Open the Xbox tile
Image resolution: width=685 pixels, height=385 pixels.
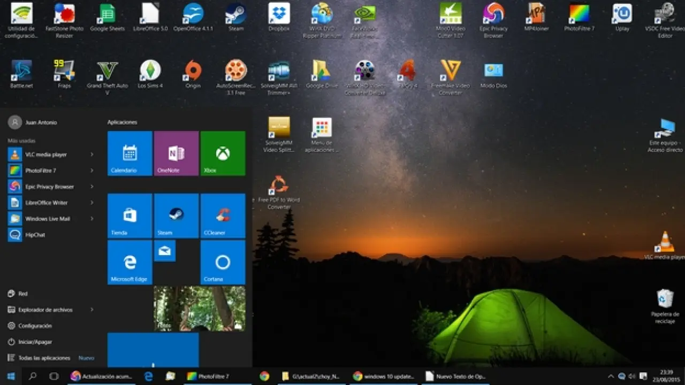[x=223, y=153]
